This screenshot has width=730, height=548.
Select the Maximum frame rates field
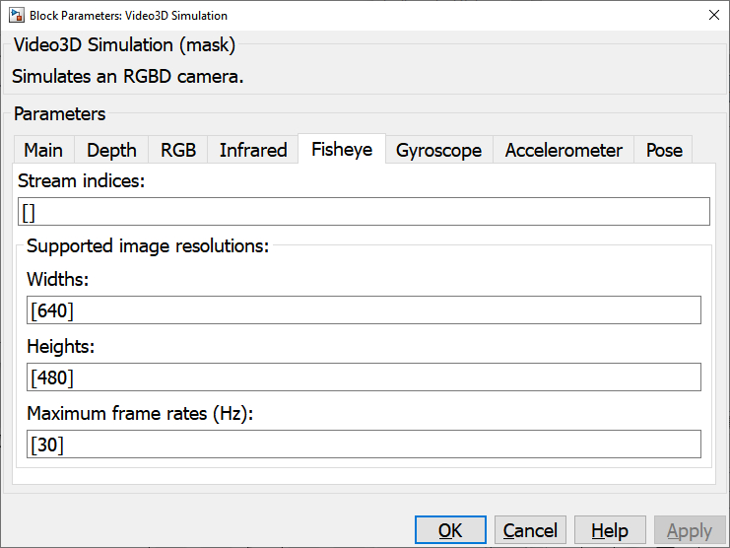click(364, 445)
